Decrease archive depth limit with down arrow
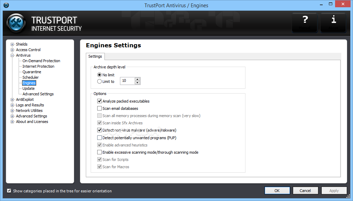This screenshot has width=353, height=201. [138, 83]
